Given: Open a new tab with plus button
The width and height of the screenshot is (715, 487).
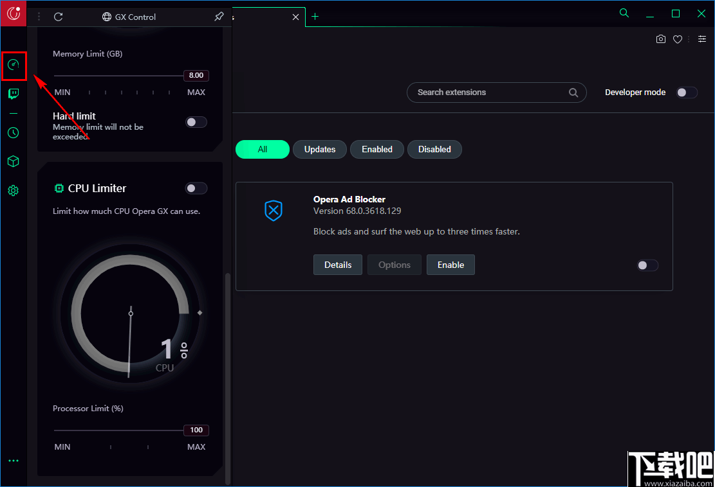Looking at the screenshot, I should click(315, 17).
